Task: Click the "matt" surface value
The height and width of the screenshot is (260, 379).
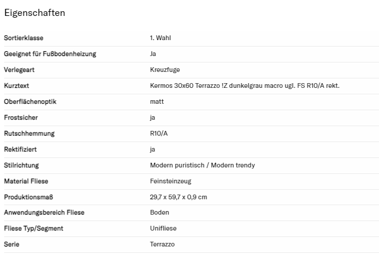Action: click(157, 102)
